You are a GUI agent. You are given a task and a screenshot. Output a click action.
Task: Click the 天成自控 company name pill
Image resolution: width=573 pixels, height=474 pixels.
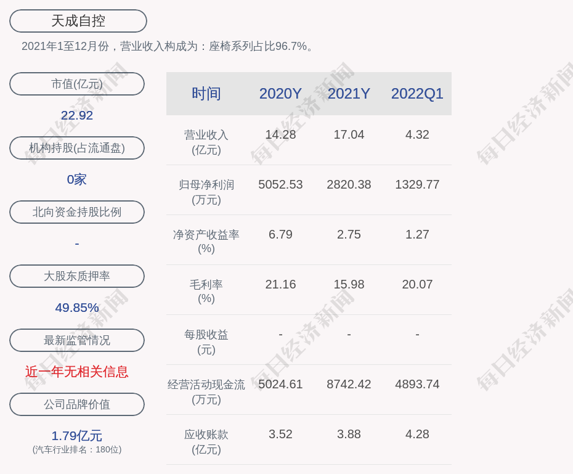[x=78, y=21]
